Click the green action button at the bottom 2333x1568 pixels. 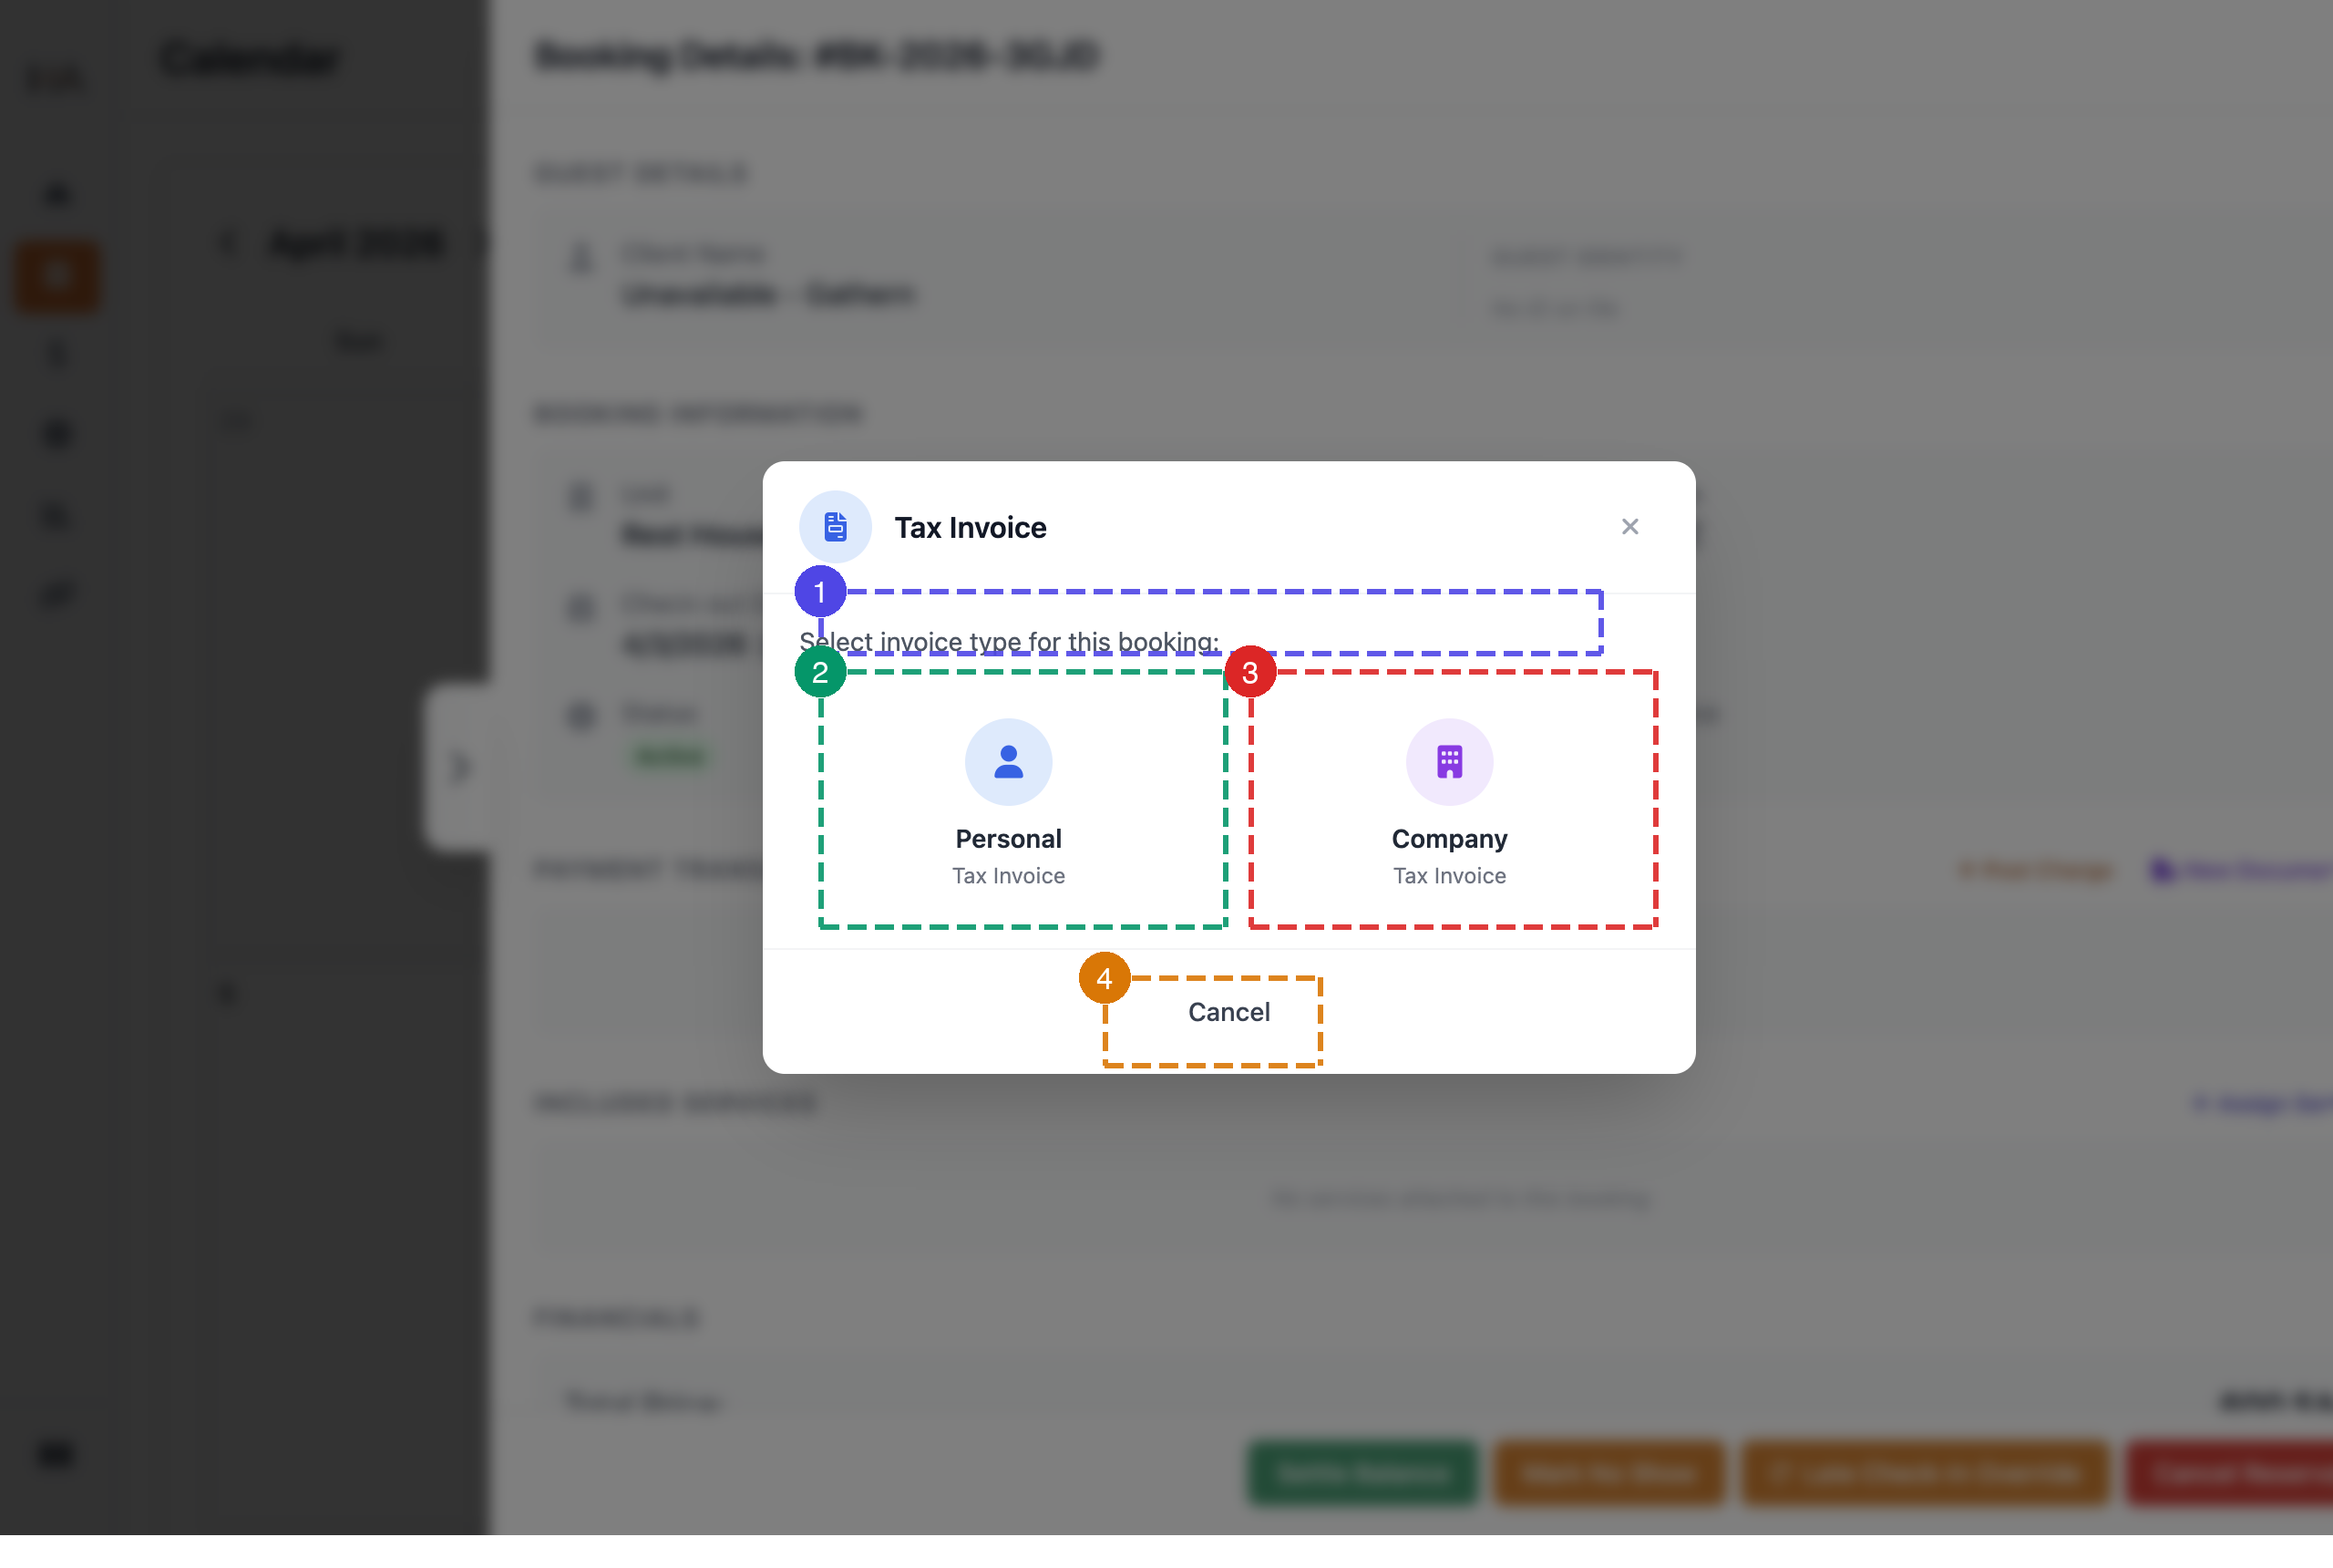1362,1473
